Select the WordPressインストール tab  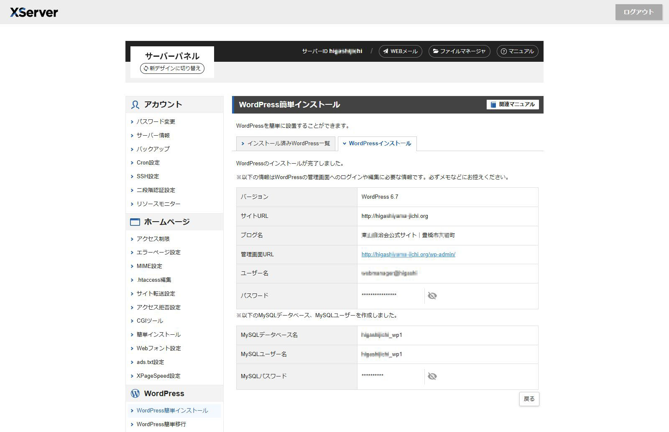pos(377,144)
